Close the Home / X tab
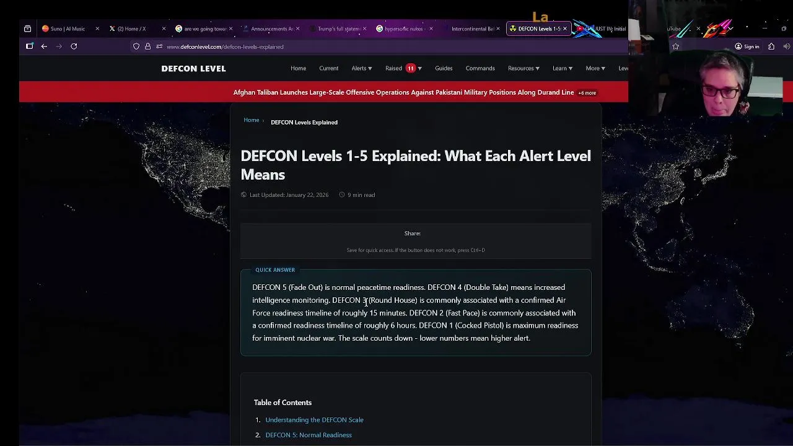Image resolution: width=793 pixels, height=446 pixels. pos(164,28)
